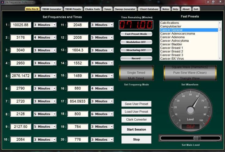Click the Fast Presets list scrollbar up arrow
Image resolution: width=225 pixels, height=152 pixels.
point(220,23)
